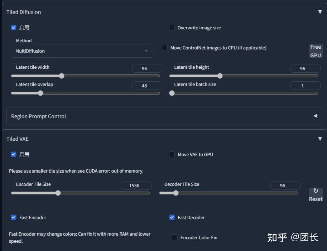This screenshot has width=327, height=251.
Task: Click the Decoder Tile Size slider handle
Action: tap(175, 193)
